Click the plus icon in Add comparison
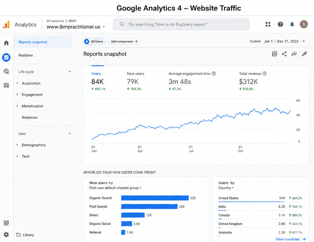 (x=137, y=41)
